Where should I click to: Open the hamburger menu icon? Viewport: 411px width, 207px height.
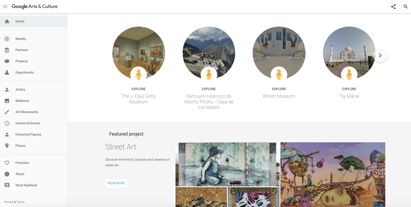tap(5, 6)
